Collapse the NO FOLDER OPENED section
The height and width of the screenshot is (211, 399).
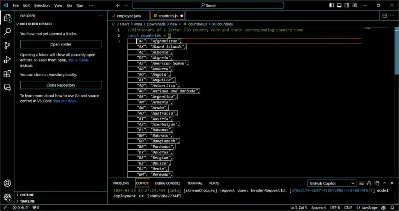(x=36, y=24)
